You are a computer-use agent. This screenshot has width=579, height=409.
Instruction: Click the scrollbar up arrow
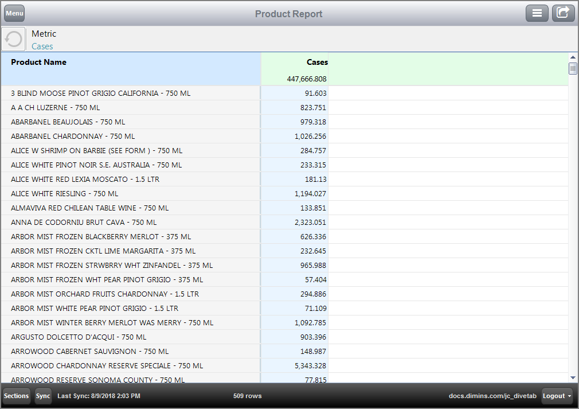pos(573,57)
